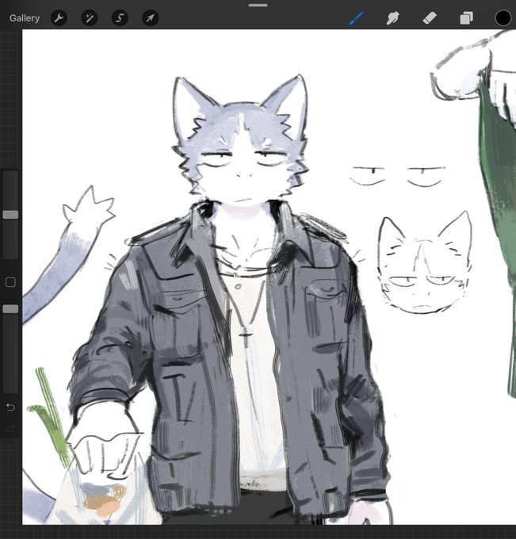Tap the square modify button in sidebar

coord(10,282)
